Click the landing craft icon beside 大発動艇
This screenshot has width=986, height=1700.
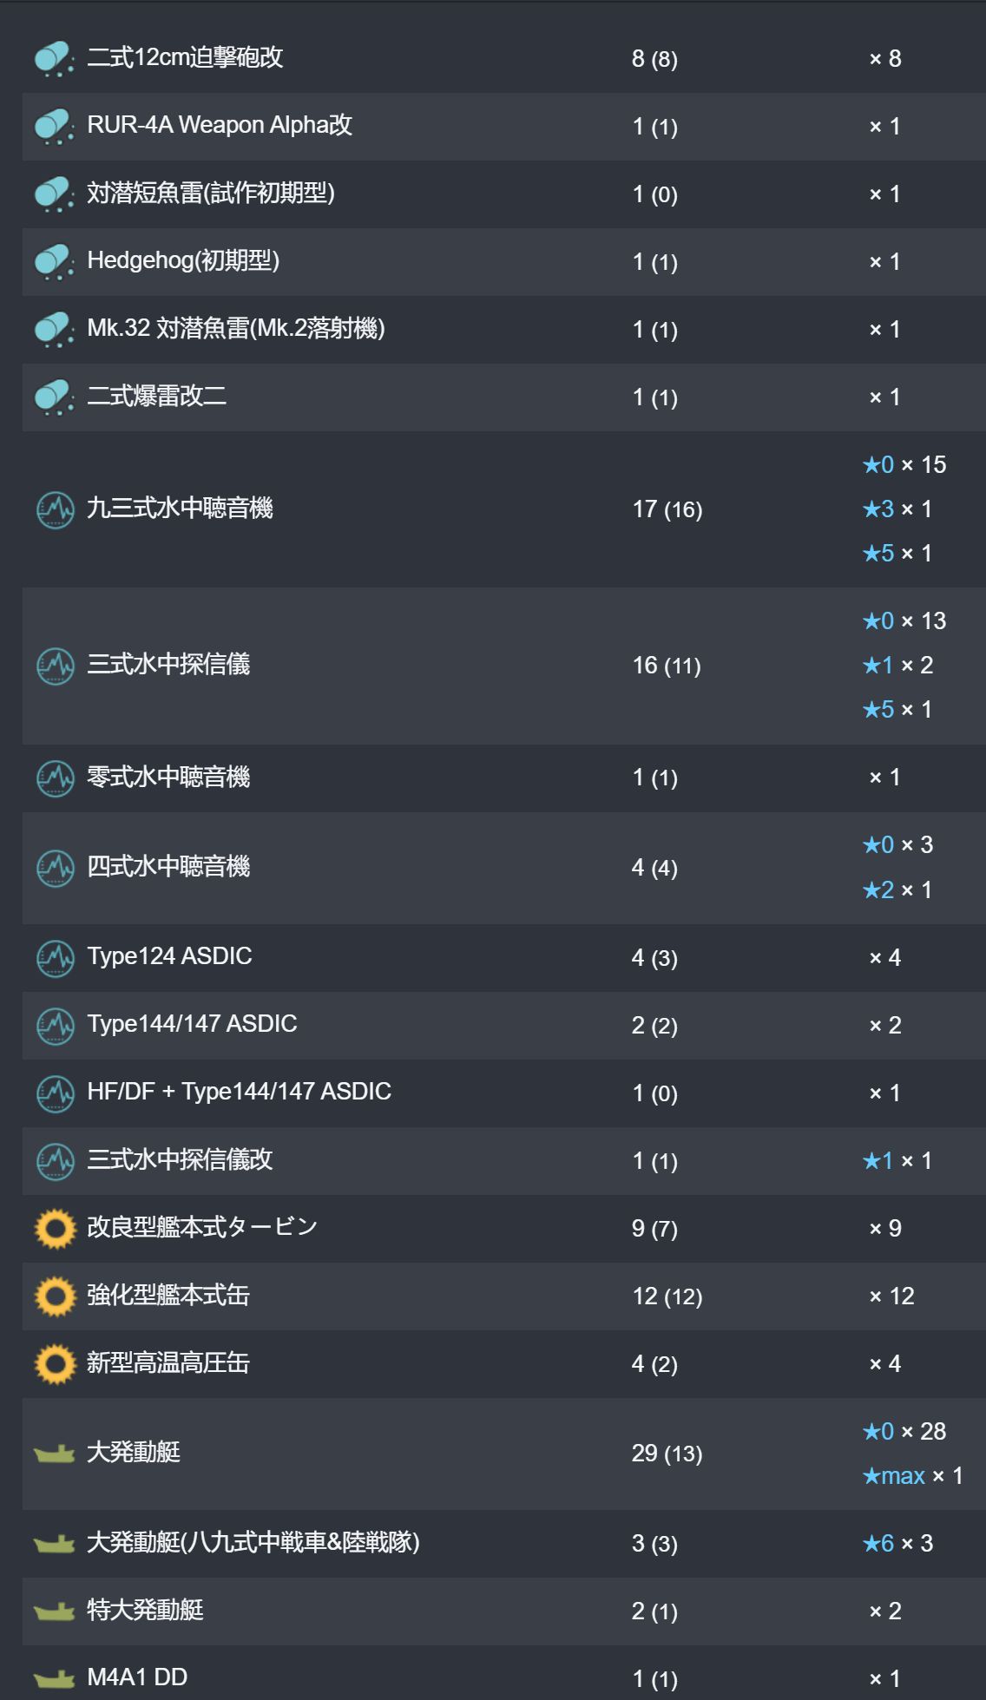[54, 1454]
